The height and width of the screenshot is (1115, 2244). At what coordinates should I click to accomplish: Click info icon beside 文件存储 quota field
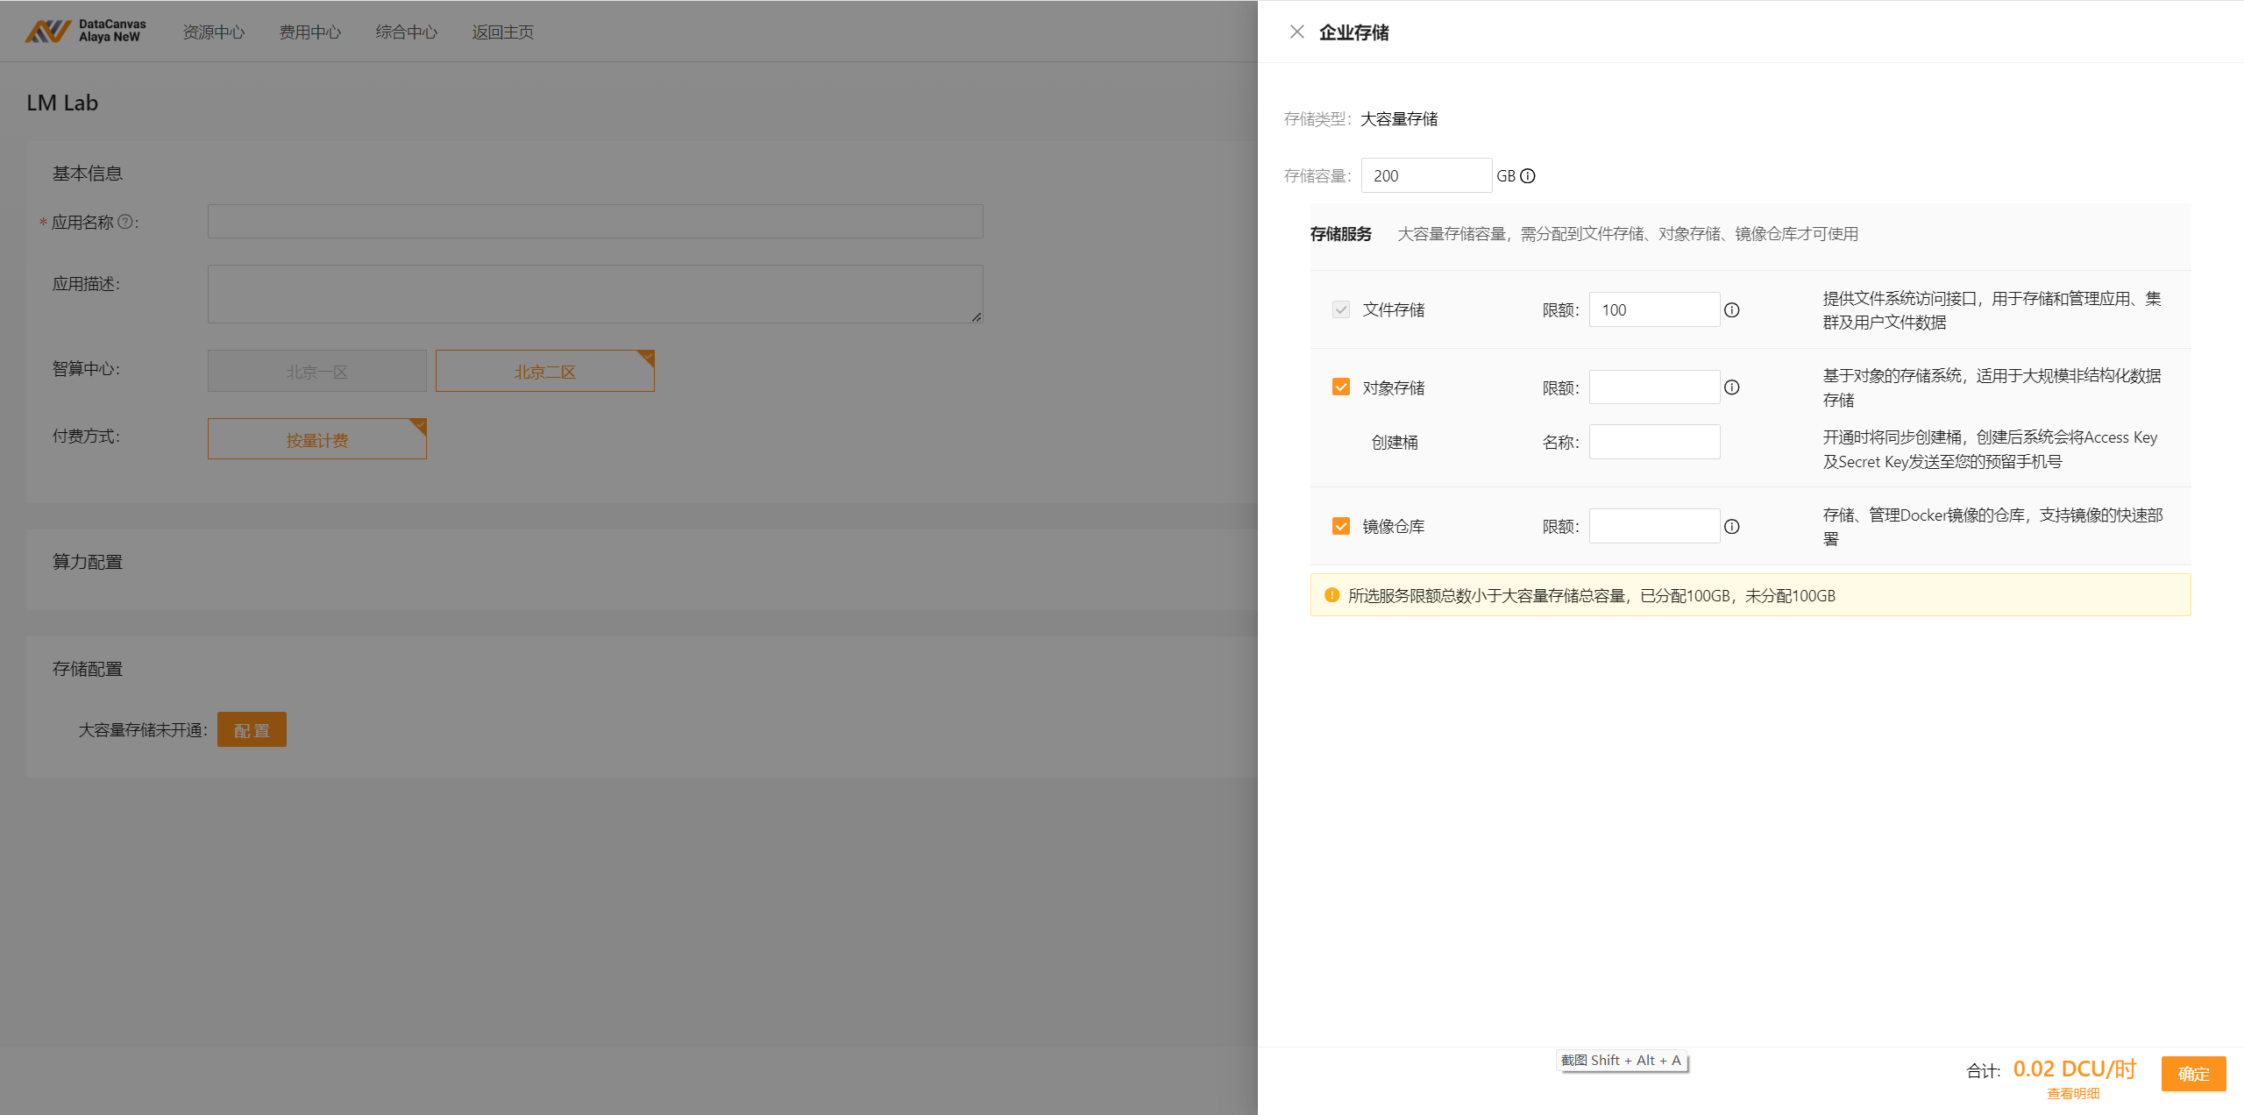click(1731, 310)
